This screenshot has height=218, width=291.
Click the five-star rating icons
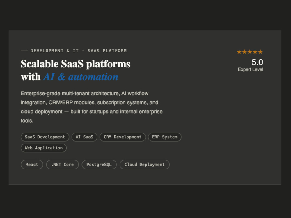(x=250, y=52)
